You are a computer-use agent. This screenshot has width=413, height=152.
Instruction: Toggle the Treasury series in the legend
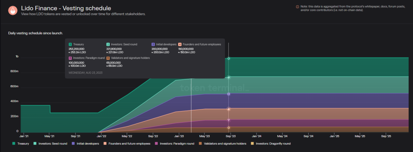point(21,144)
